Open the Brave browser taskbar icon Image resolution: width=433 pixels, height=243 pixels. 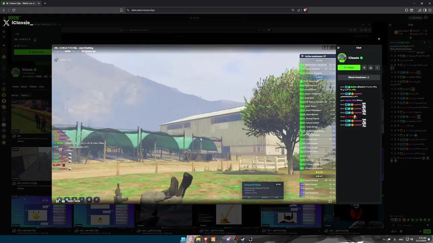[206, 239]
